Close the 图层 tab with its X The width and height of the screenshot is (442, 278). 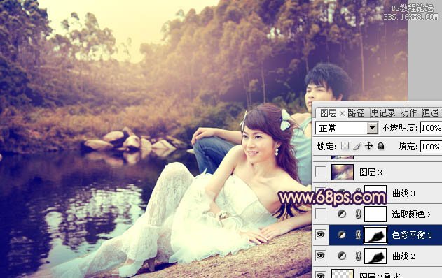(x=342, y=113)
